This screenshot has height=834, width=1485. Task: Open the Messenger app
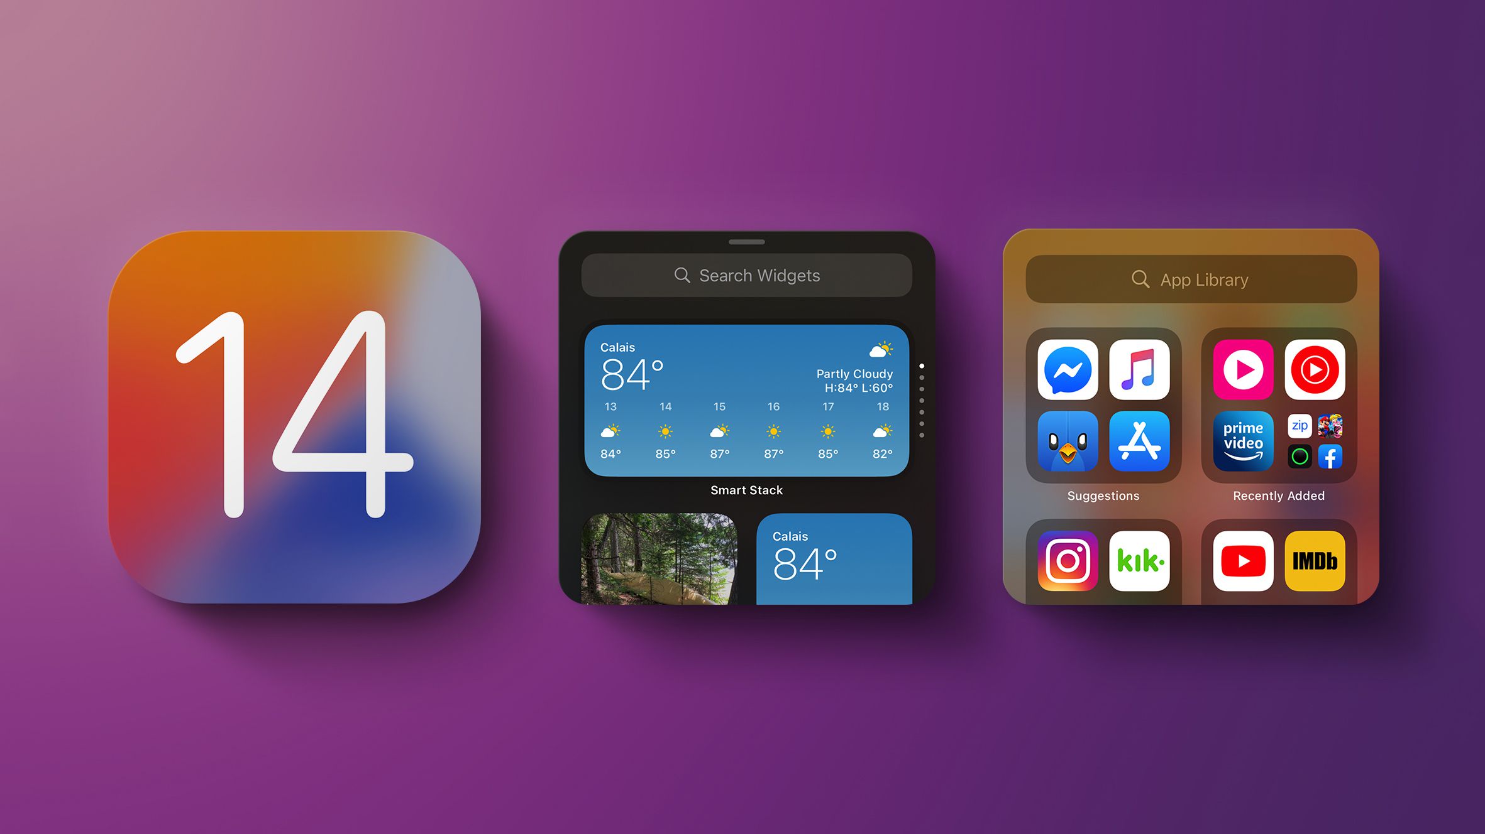coord(1068,369)
